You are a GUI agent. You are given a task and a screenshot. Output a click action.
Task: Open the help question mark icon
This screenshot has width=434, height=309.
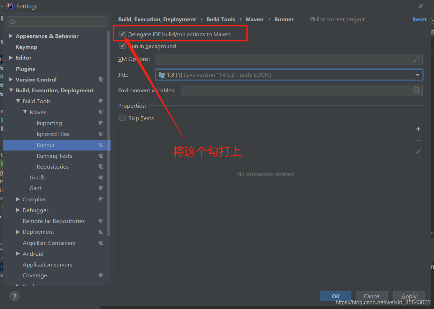click(x=14, y=296)
